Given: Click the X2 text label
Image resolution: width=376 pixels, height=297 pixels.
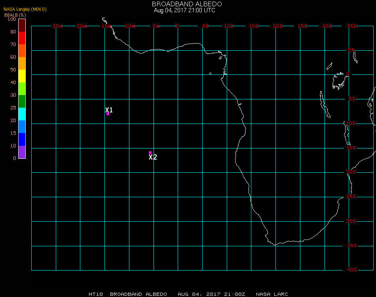Looking at the screenshot, I should [x=153, y=157].
